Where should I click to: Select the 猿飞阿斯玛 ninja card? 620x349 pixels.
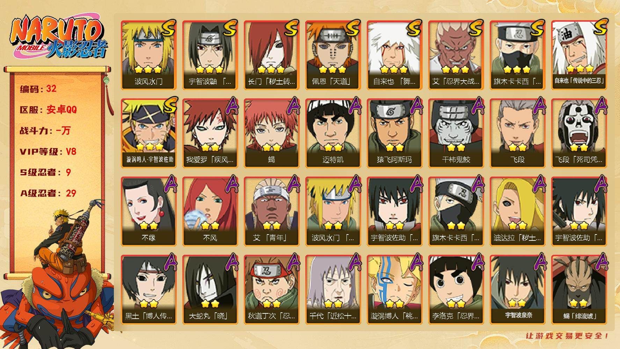coord(395,133)
